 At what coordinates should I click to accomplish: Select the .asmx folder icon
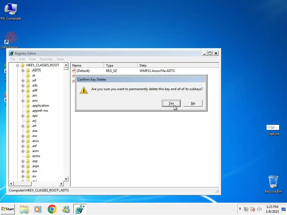coord(28,156)
